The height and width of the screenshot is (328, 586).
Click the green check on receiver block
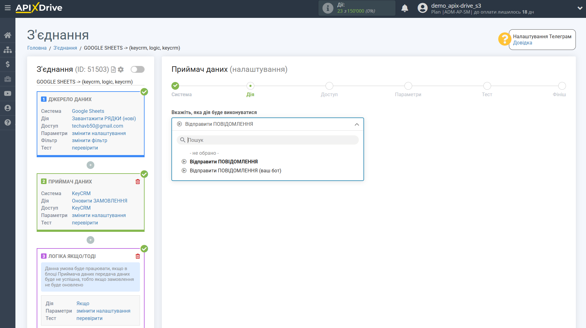pos(144,174)
